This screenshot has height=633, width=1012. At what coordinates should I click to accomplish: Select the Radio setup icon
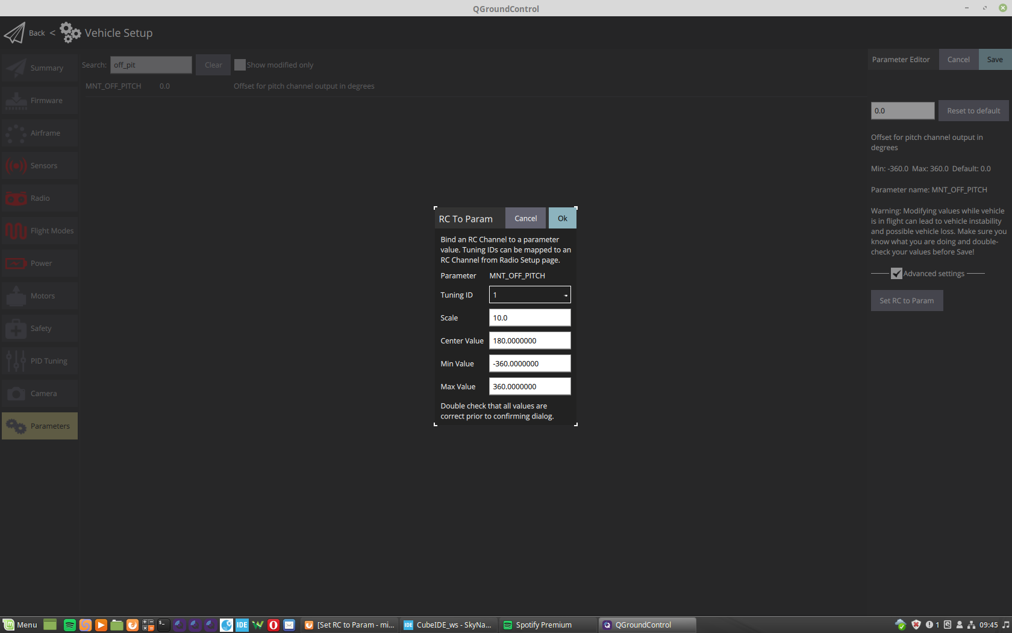[x=40, y=198]
